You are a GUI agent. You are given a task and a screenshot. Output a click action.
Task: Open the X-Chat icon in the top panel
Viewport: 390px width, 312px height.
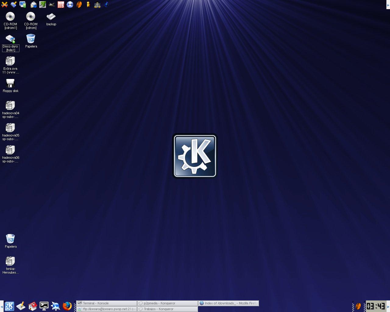[4, 5]
